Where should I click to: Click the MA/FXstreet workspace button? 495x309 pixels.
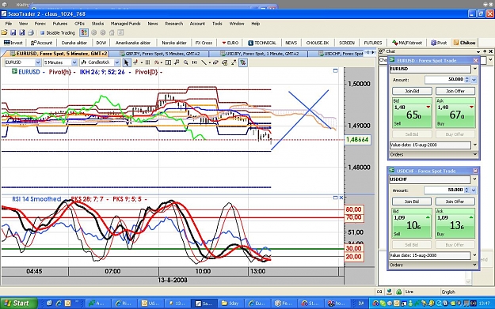click(407, 43)
